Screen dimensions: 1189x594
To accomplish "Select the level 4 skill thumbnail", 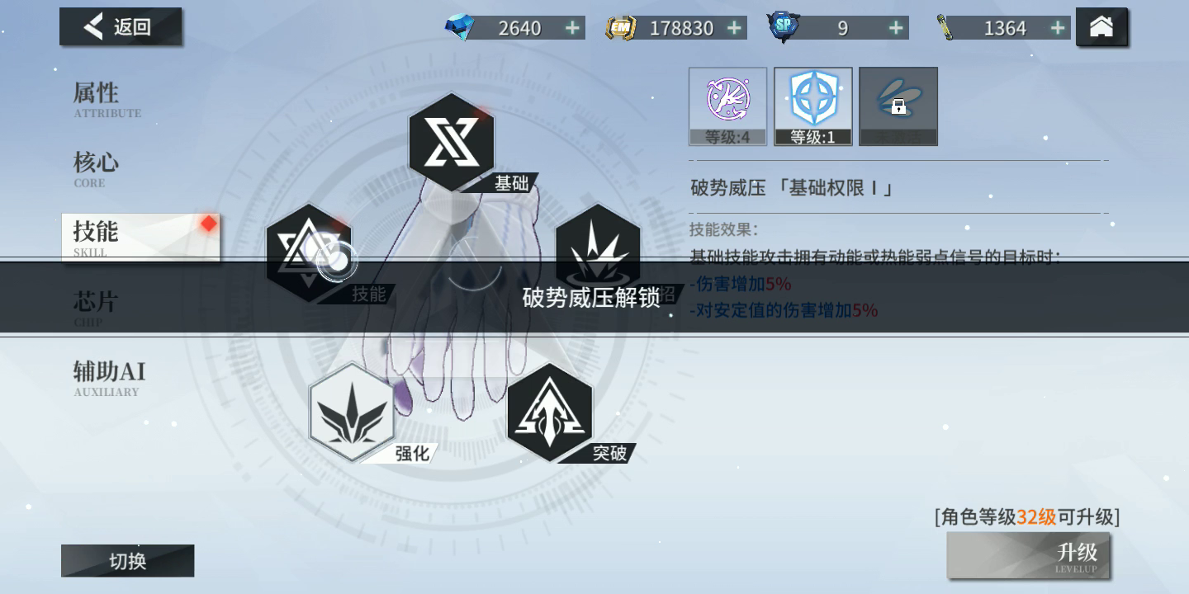I will (x=728, y=106).
